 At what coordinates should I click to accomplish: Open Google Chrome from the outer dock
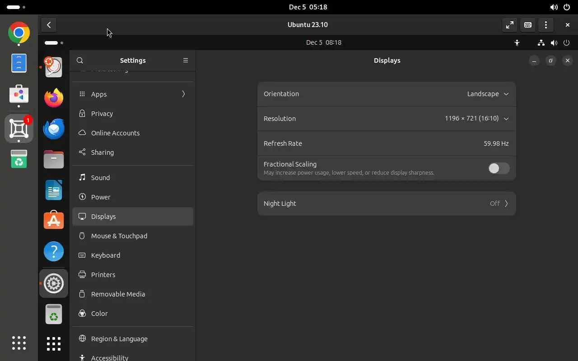(19, 33)
